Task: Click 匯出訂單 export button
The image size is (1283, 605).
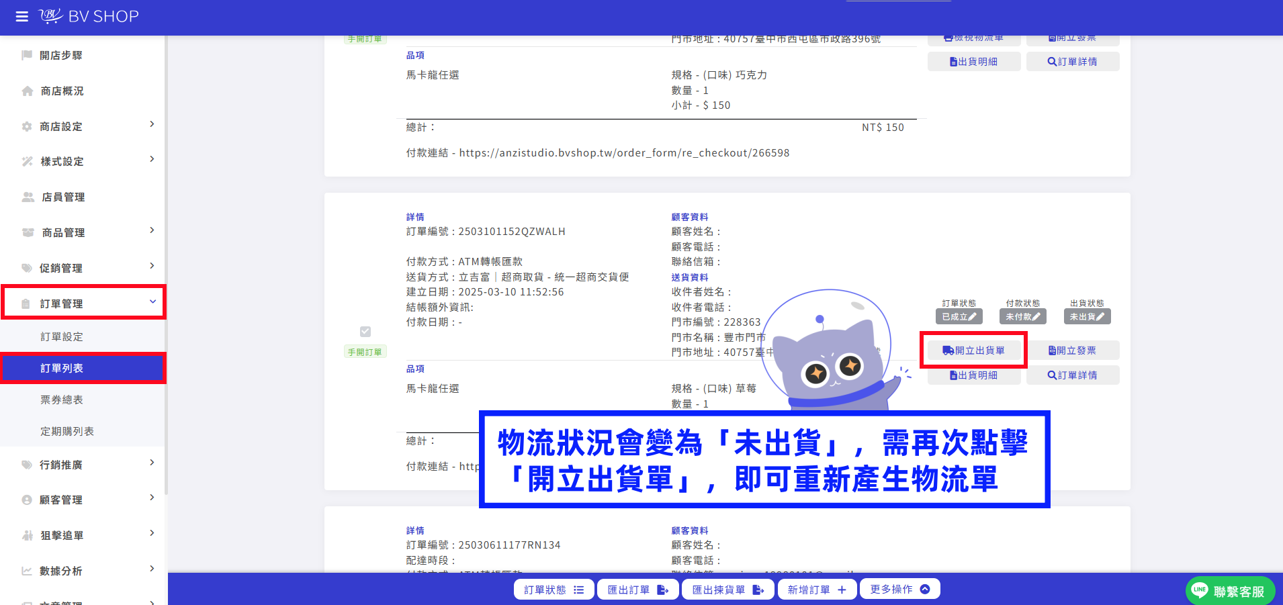Action: (x=638, y=590)
